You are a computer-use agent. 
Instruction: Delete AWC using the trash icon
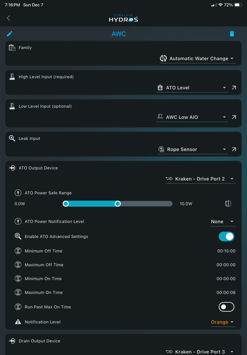coord(232,34)
